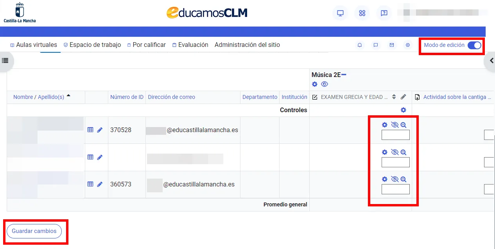Image resolution: width=495 pixels, height=249 pixels.
Task: Open the sort selector on EXAMEN GRECIA column
Action: coord(394,97)
